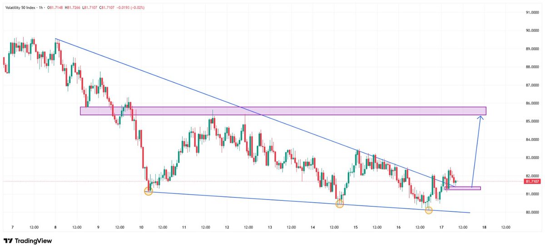Click the 85.0000 price axis label
Image resolution: width=545 pixels, height=250 pixels.
(x=531, y=121)
